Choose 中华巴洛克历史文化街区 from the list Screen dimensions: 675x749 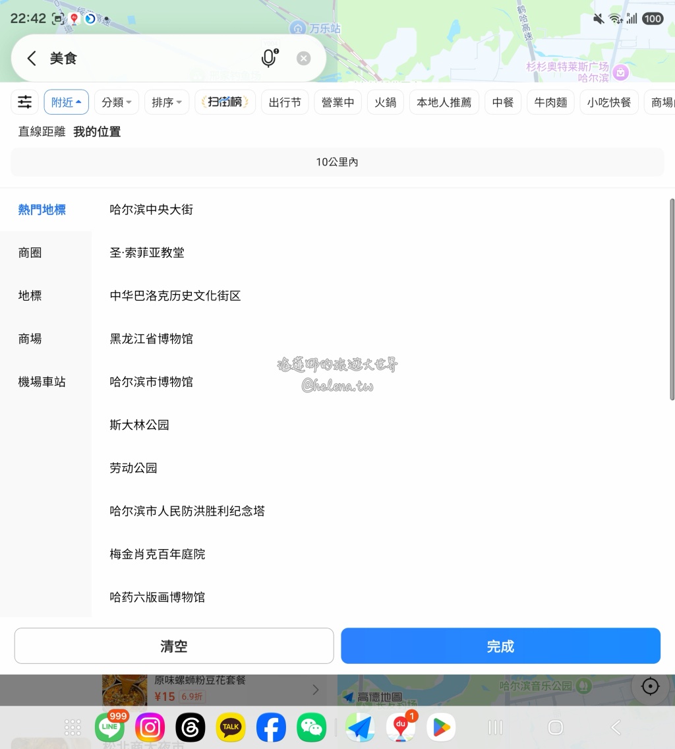tap(175, 295)
